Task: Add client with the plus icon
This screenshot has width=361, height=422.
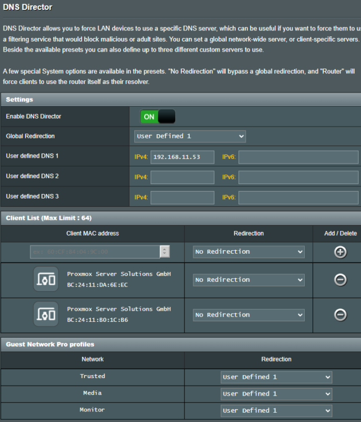Action: coord(340,252)
